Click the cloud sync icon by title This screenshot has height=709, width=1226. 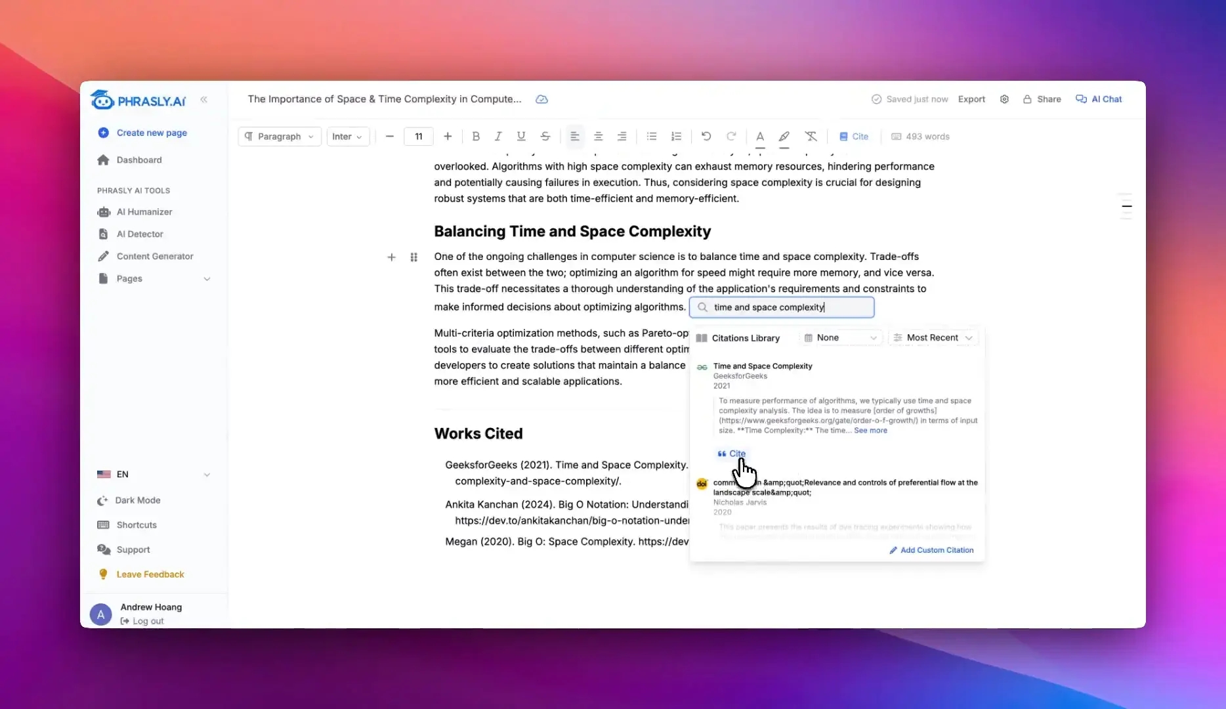tap(541, 100)
